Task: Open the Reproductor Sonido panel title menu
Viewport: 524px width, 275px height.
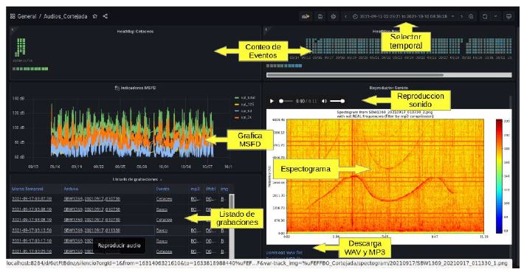Action: (389, 88)
